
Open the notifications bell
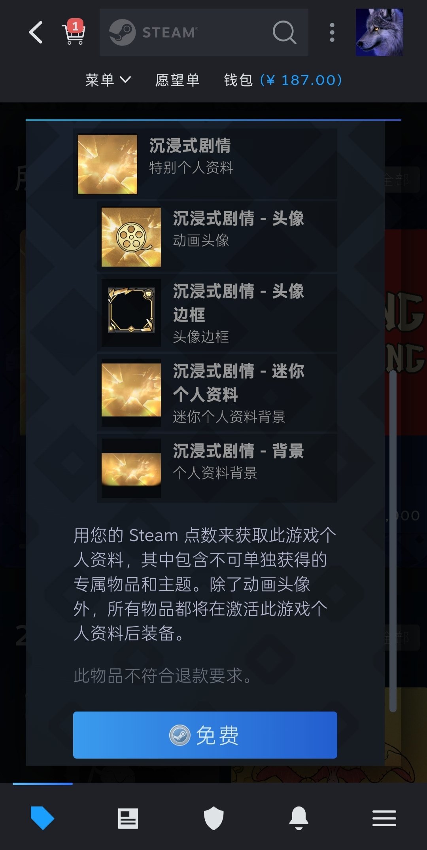pyautogui.click(x=299, y=818)
